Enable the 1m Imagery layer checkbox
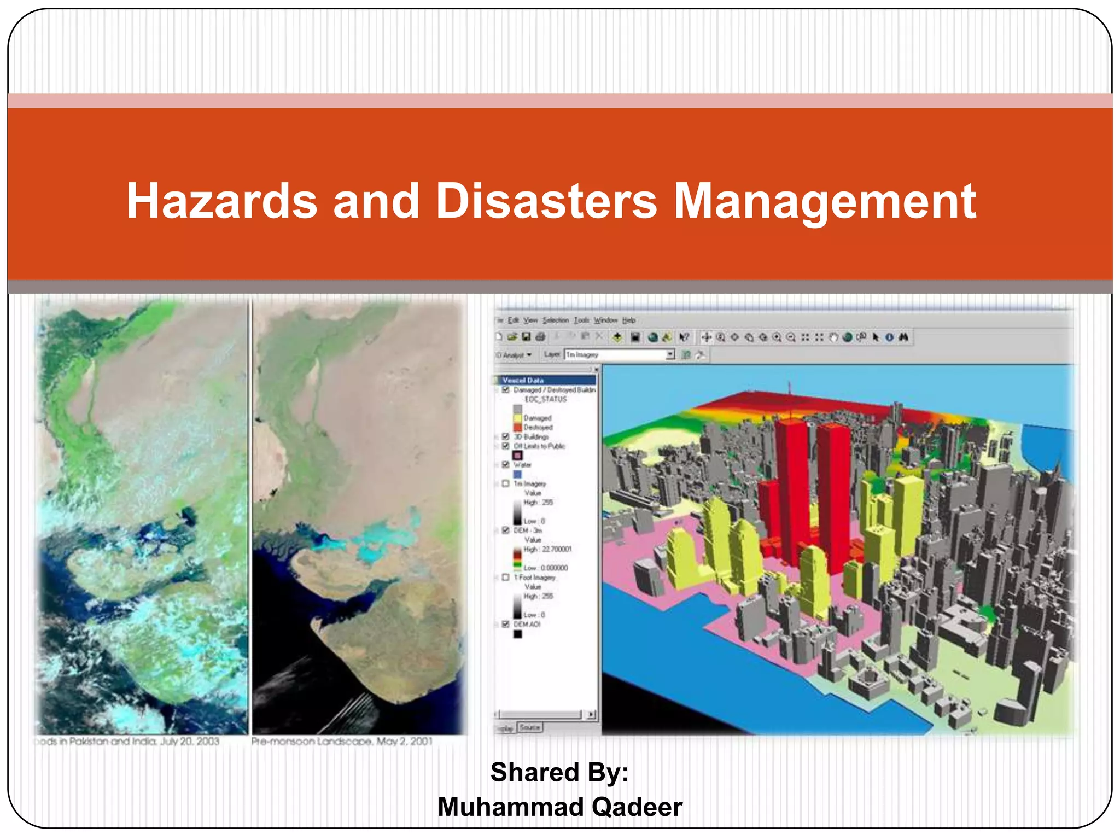The image size is (1120, 840). [506, 483]
